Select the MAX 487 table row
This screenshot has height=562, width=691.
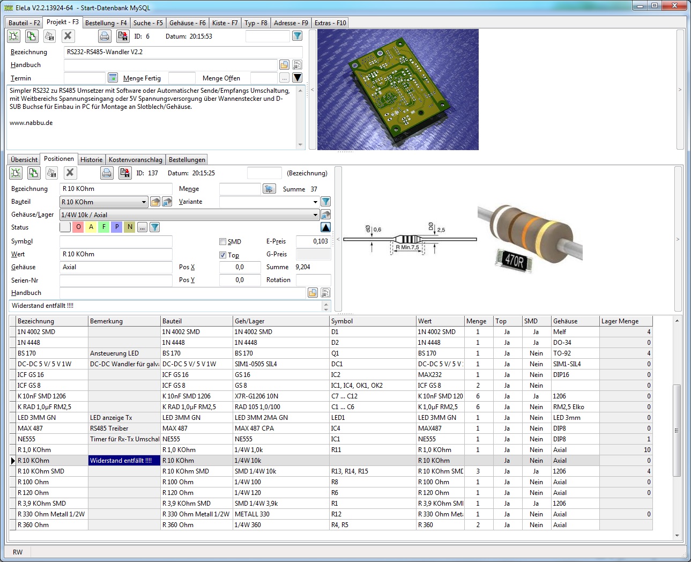(x=331, y=428)
